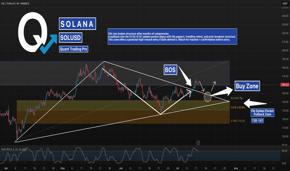Click the Quant Trading Pro label
The image size is (290, 171).
pos(73,49)
